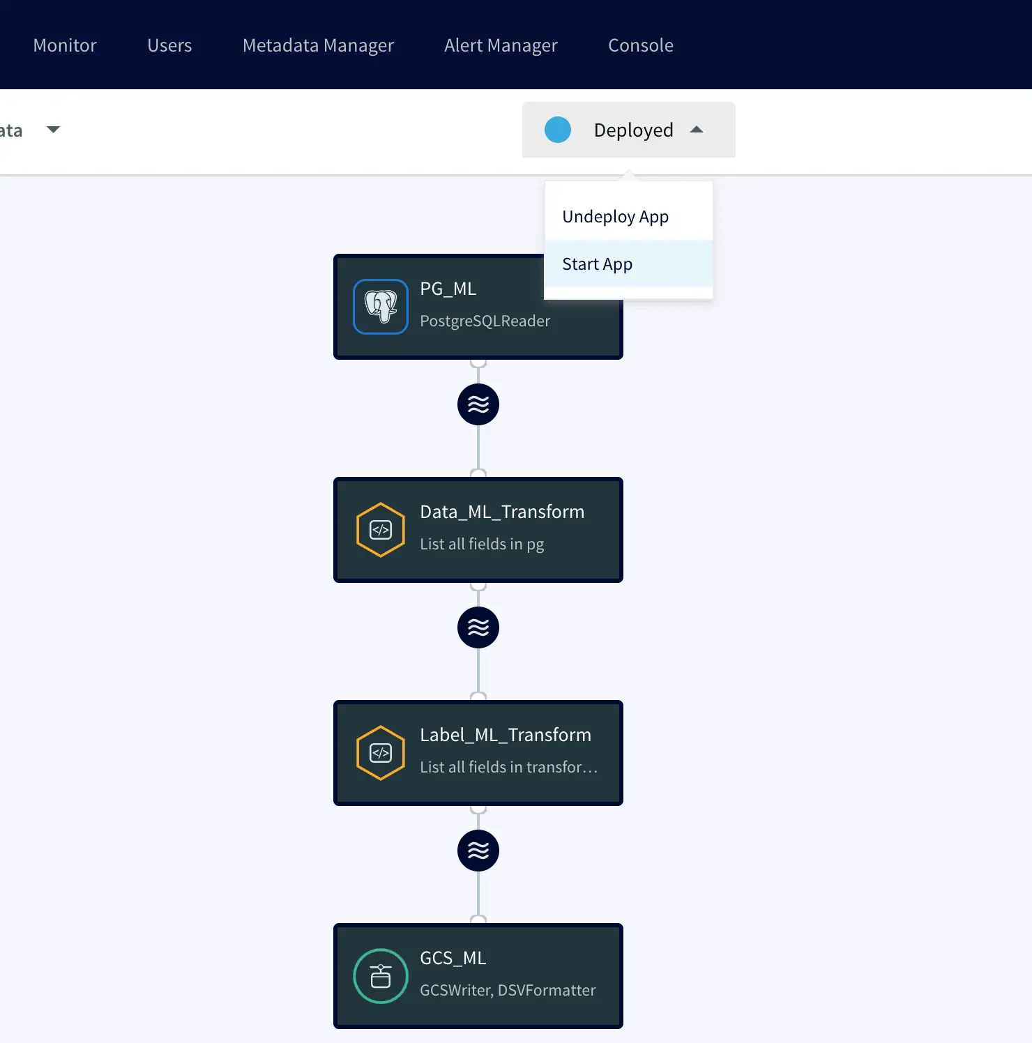Go to the Users page

(169, 45)
